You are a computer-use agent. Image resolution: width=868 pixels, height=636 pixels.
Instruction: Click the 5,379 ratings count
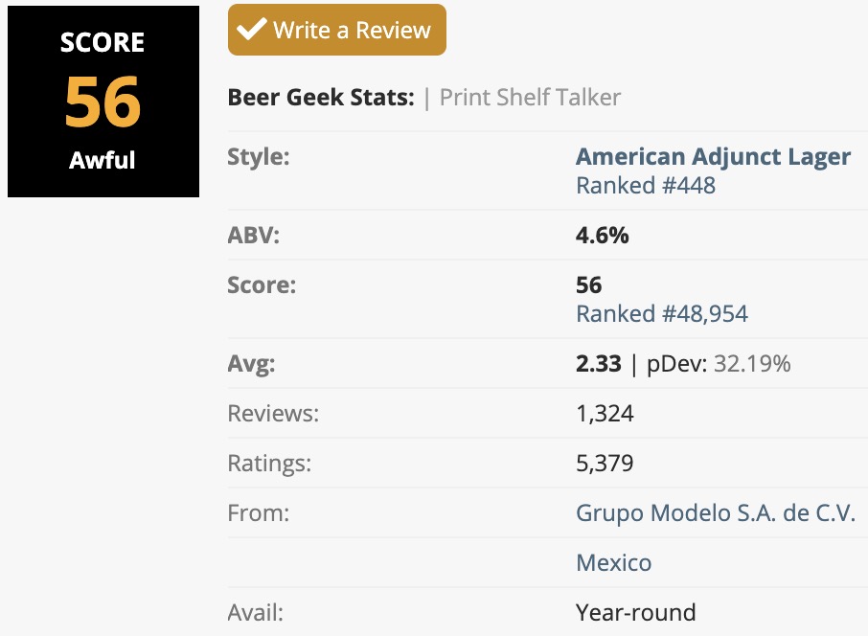605,464
